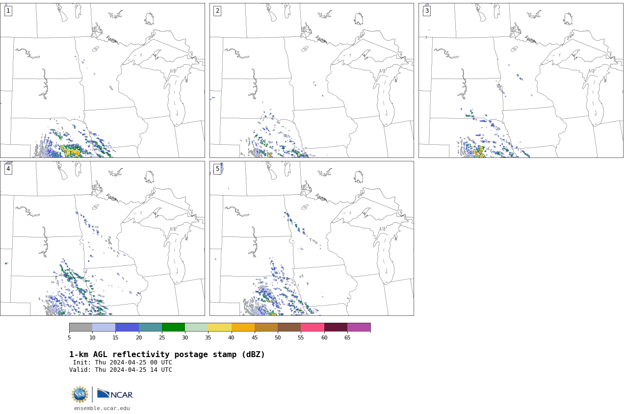Open ensemble member 1 reflectivity map
This screenshot has width=628, height=414.
point(102,80)
